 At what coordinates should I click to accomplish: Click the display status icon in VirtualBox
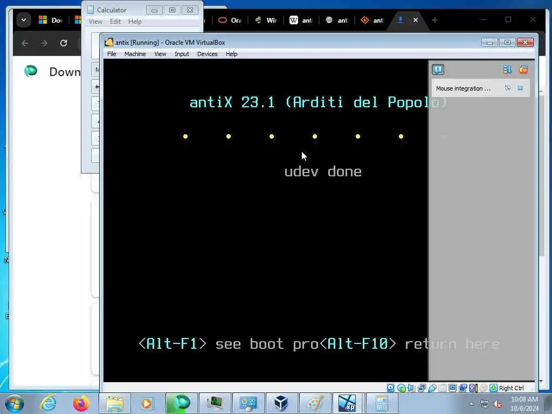click(x=452, y=388)
